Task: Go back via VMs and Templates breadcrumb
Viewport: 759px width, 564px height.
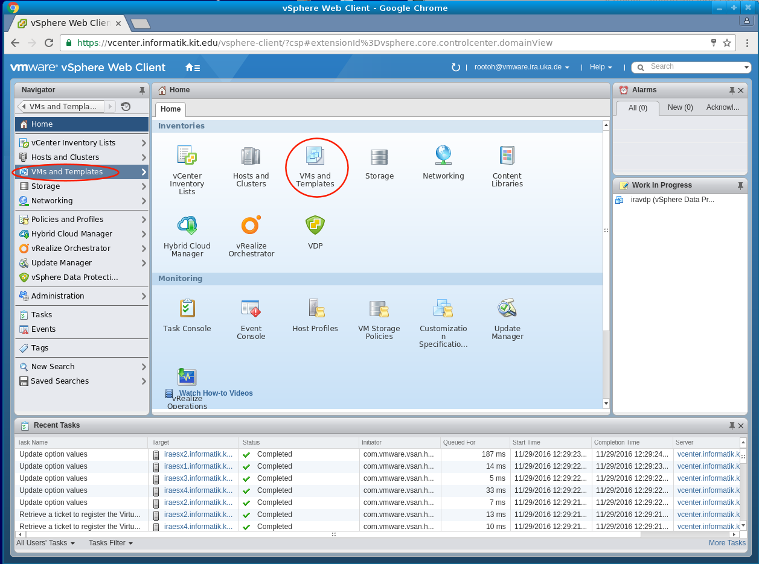Action: pos(60,107)
